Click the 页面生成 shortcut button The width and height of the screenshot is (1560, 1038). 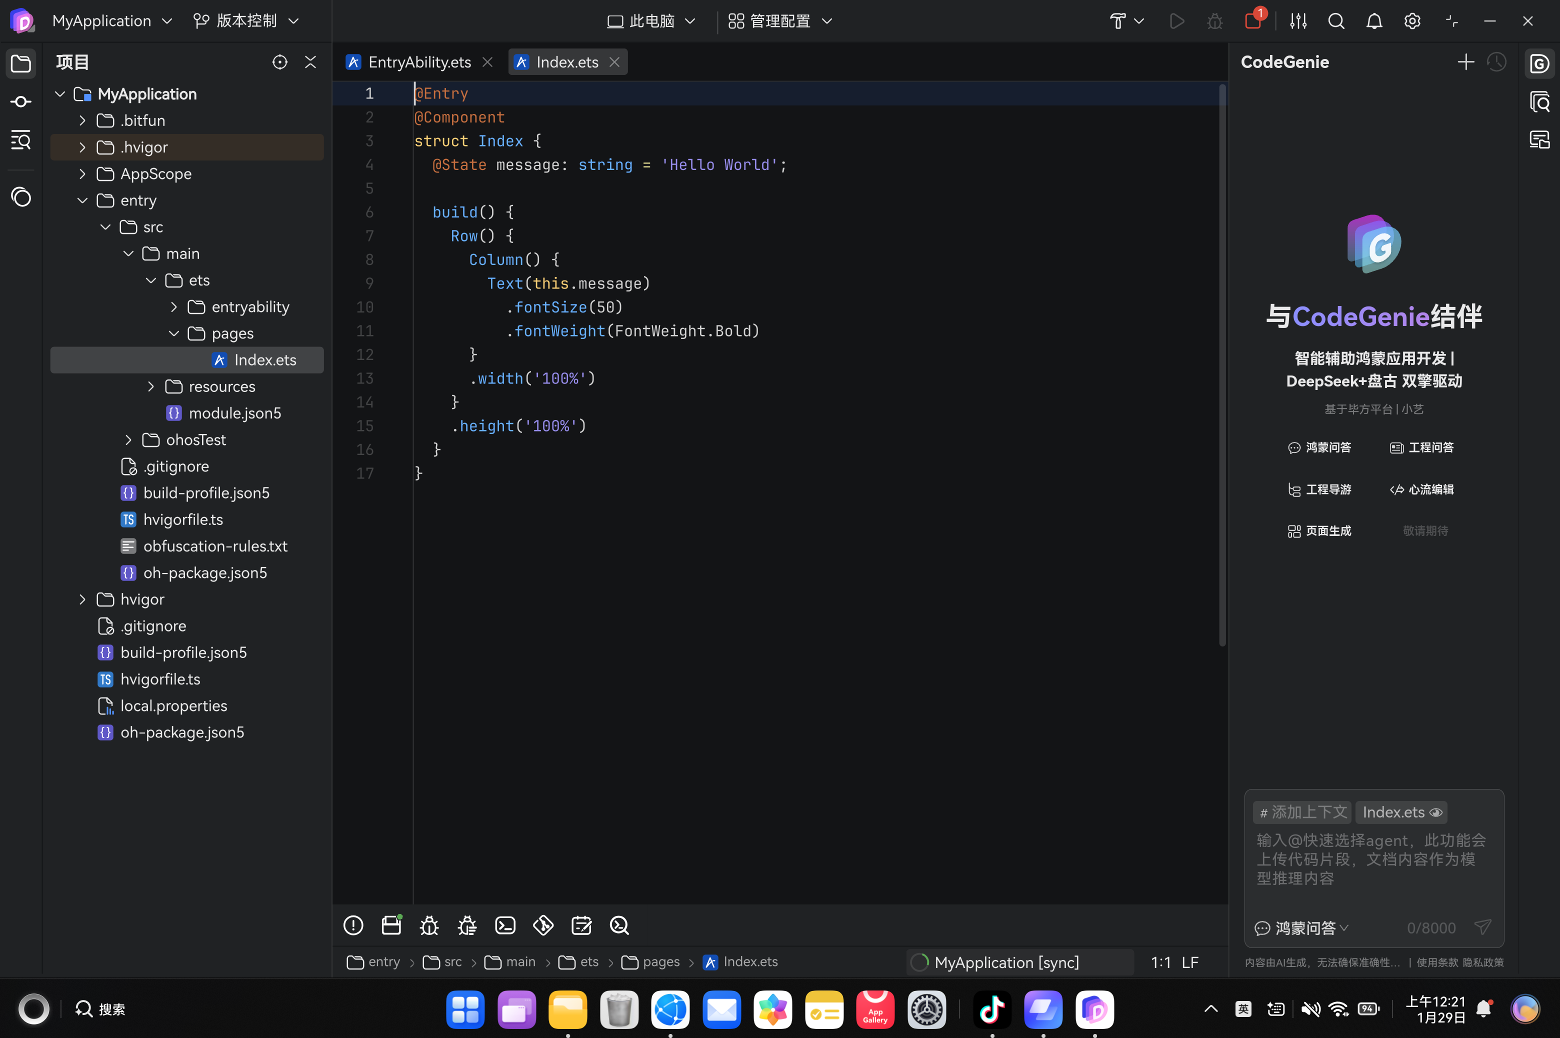(x=1319, y=531)
